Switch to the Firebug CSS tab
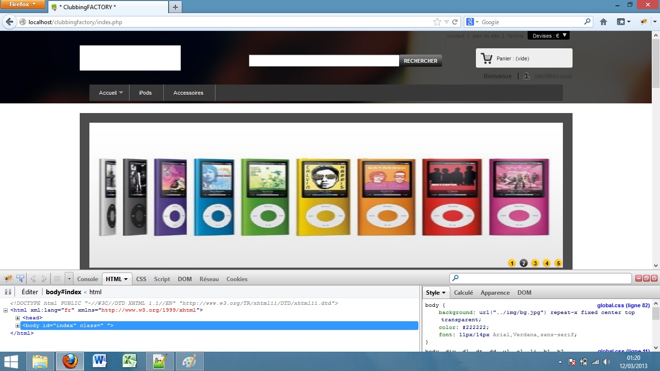Image resolution: width=660 pixels, height=371 pixels. point(141,279)
